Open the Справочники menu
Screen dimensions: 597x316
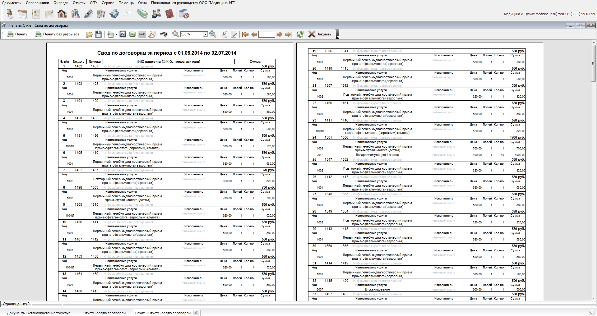click(x=37, y=3)
